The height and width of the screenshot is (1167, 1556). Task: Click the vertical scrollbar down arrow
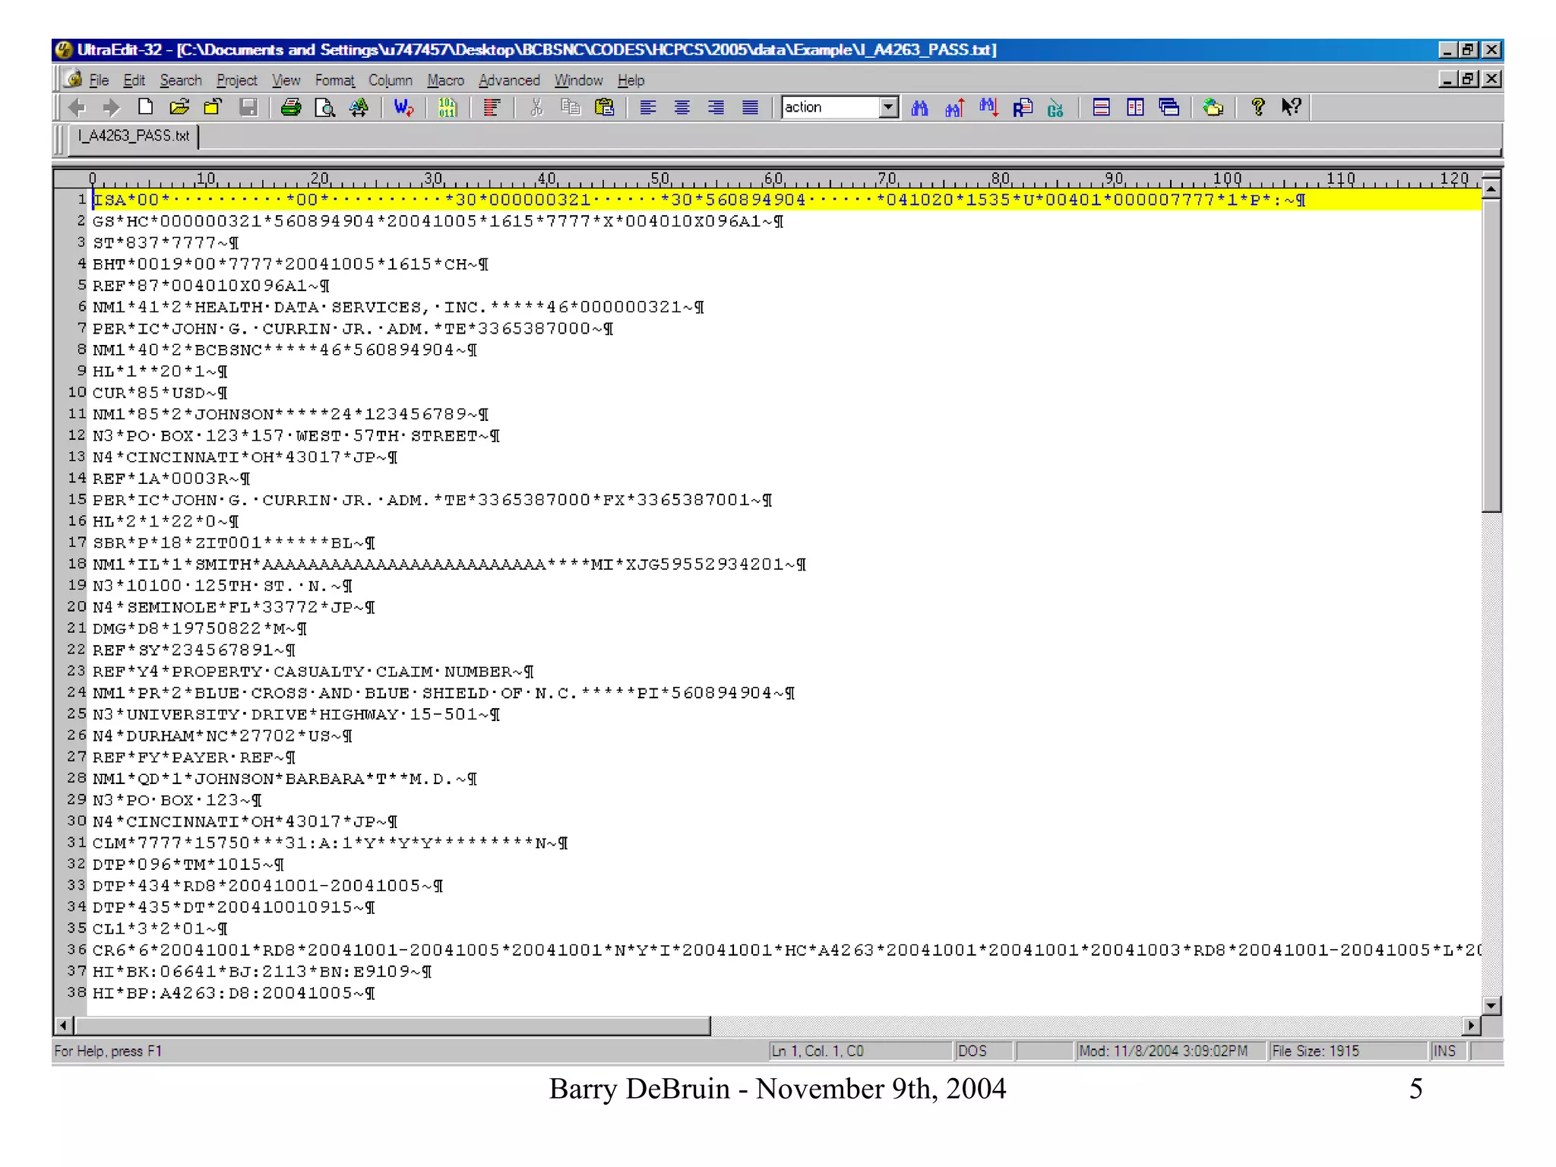[x=1491, y=1005]
